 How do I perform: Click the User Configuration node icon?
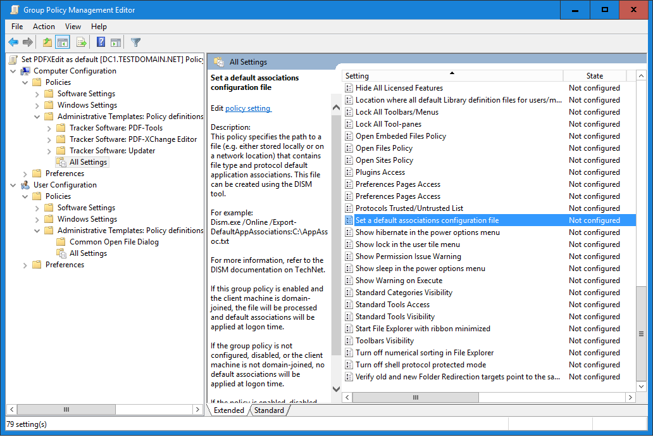point(25,185)
